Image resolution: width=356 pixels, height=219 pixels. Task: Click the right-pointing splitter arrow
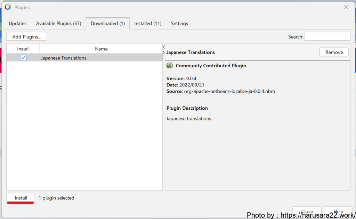coord(164,52)
